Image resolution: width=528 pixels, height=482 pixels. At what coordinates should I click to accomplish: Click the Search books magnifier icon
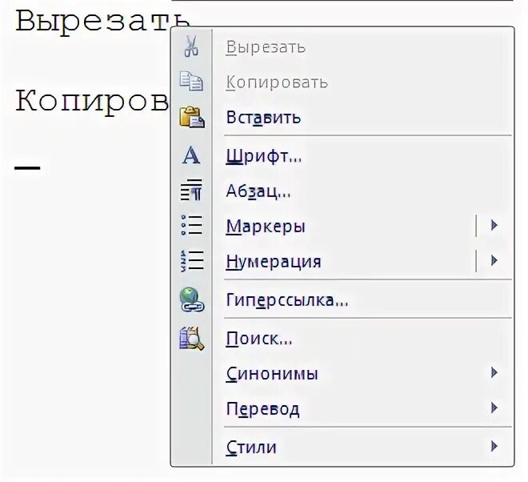coord(192,339)
